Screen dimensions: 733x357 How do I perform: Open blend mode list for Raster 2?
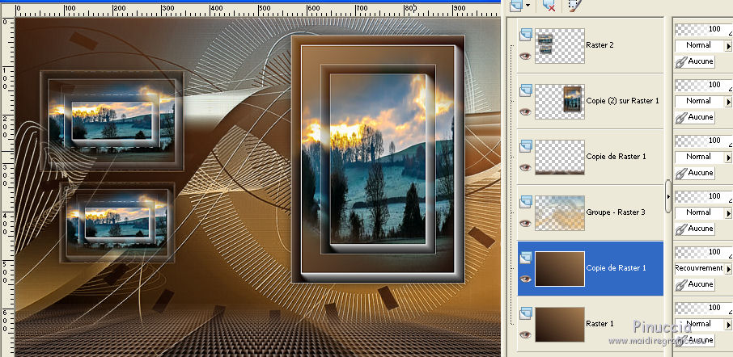(x=728, y=46)
